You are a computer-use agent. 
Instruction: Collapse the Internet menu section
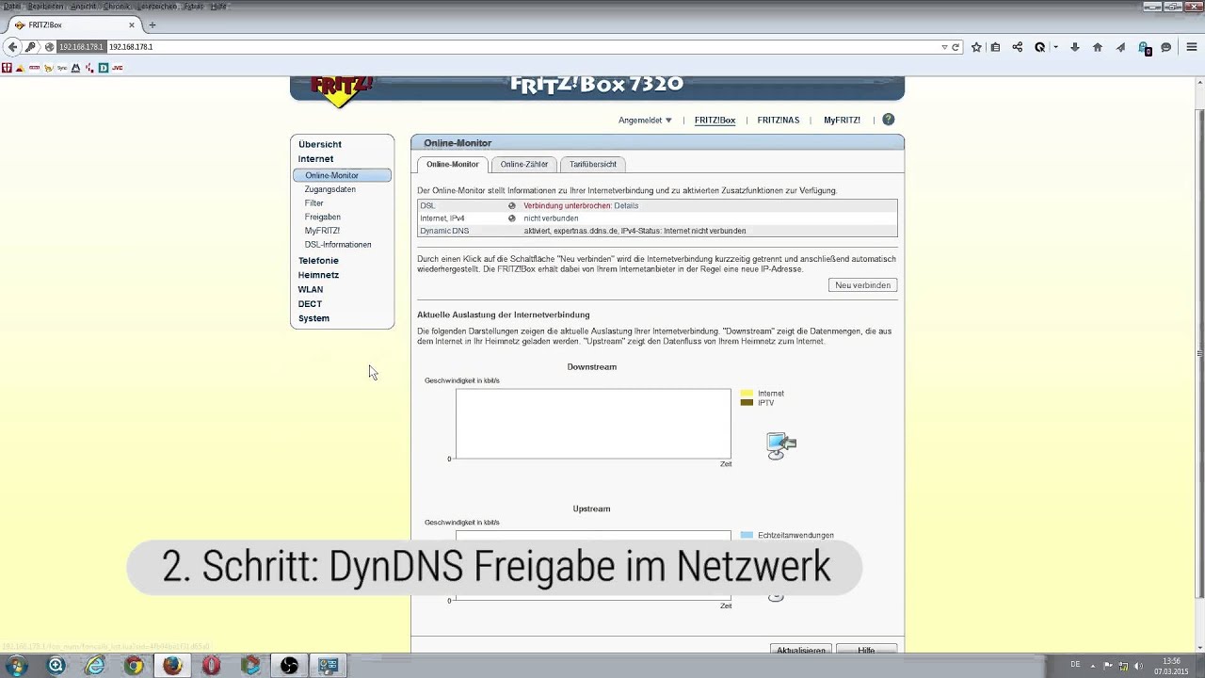pyautogui.click(x=316, y=159)
